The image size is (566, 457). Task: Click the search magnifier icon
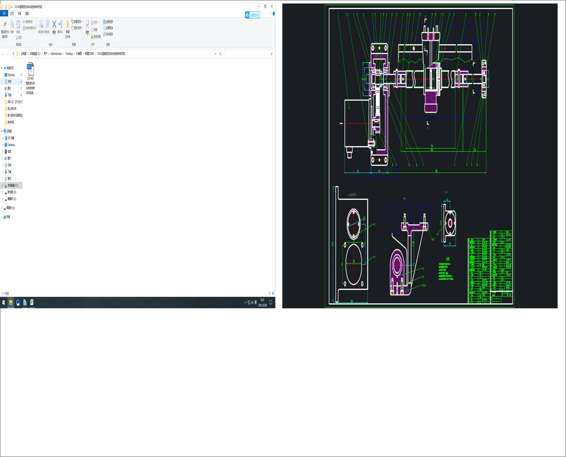[271, 53]
